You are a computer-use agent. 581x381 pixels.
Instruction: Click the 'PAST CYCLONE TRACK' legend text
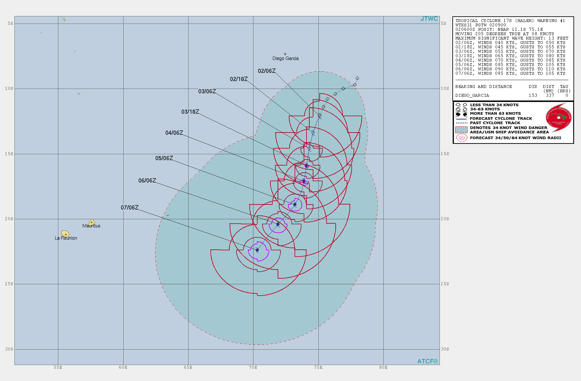(x=495, y=123)
